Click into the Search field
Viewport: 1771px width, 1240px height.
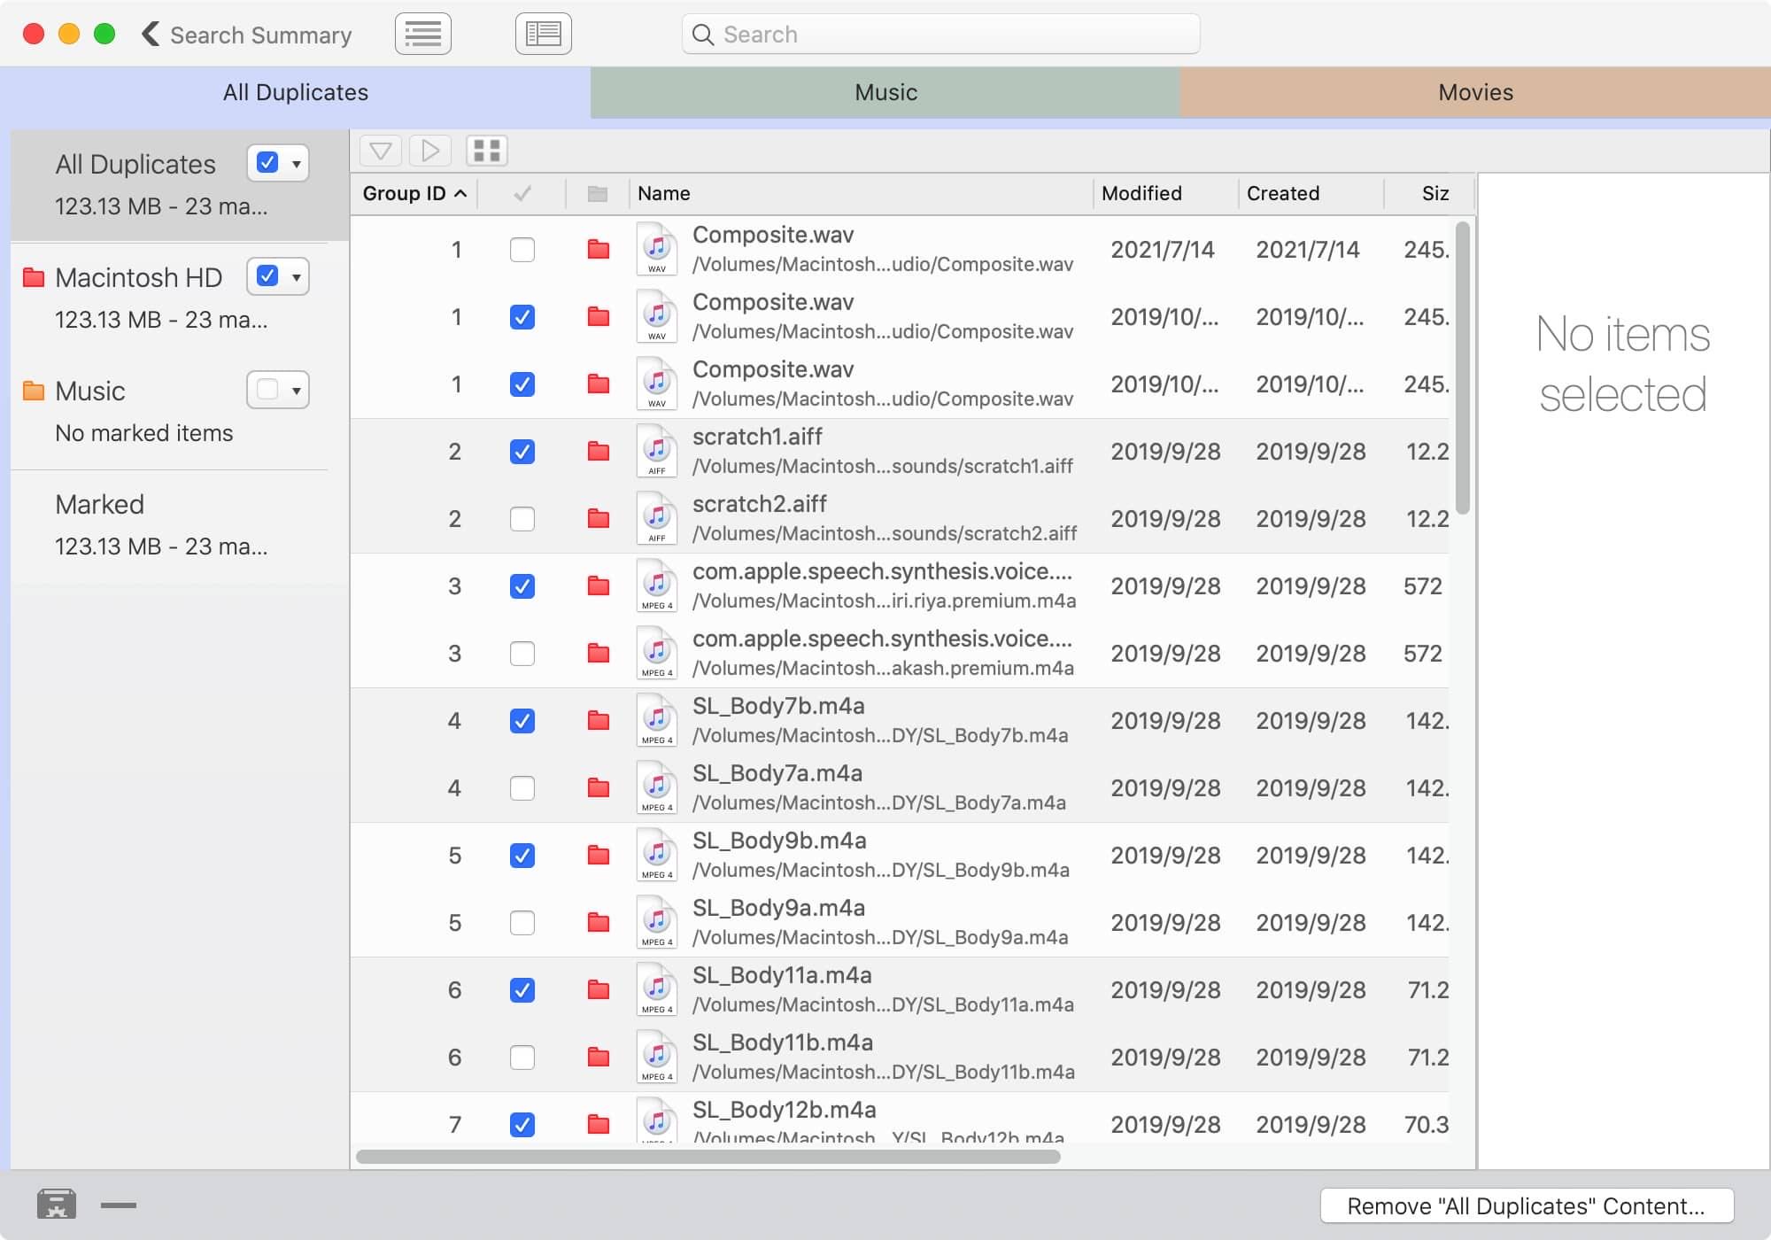[x=940, y=35]
